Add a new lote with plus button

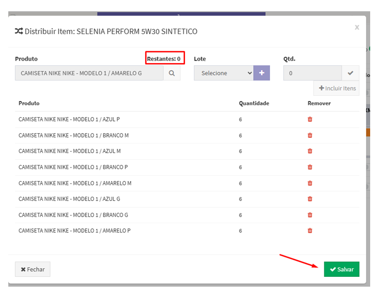[x=262, y=73]
